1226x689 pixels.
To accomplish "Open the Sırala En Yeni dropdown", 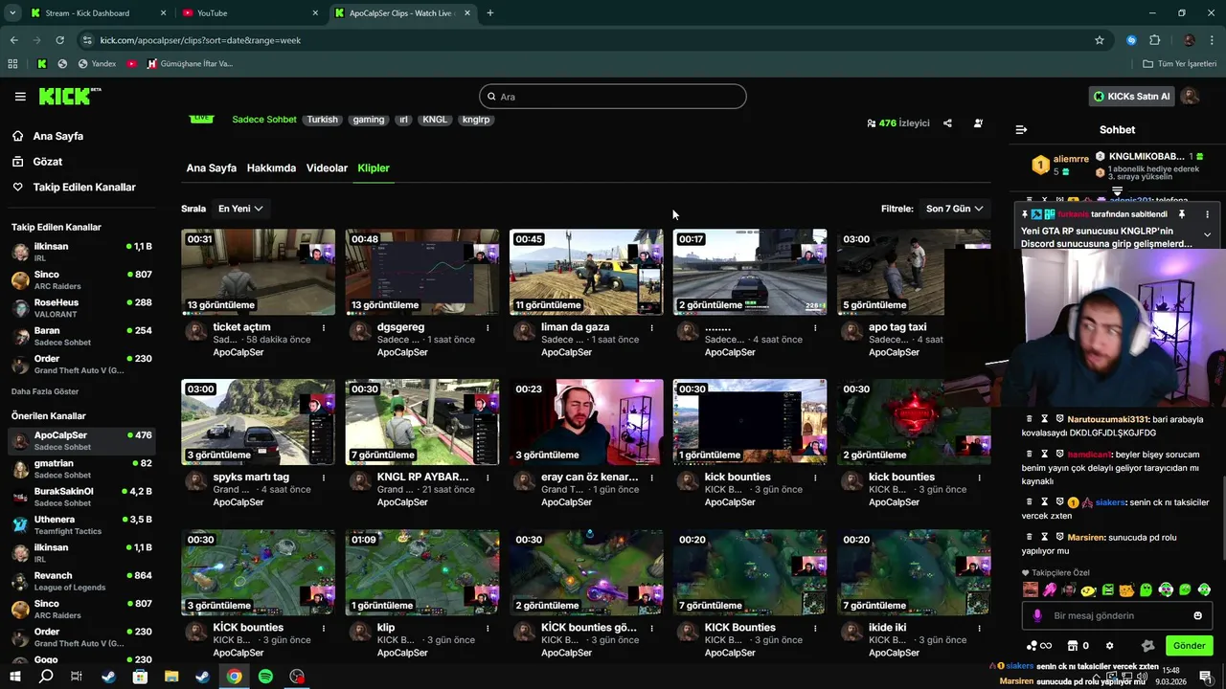I will tap(240, 209).
